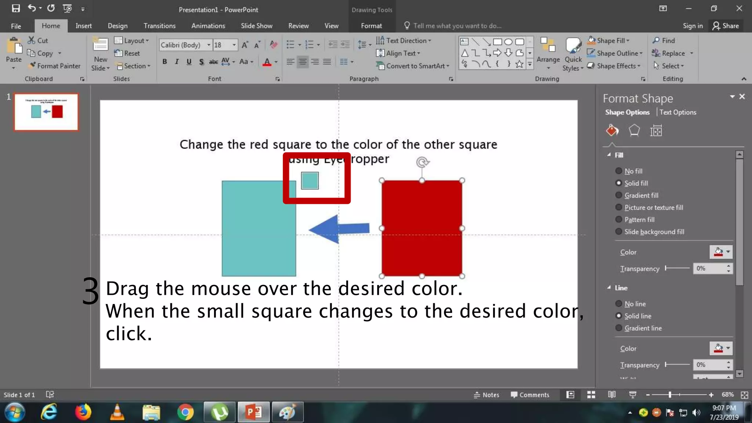Increase font size with large A
Image resolution: width=752 pixels, height=423 pixels.
245,45
